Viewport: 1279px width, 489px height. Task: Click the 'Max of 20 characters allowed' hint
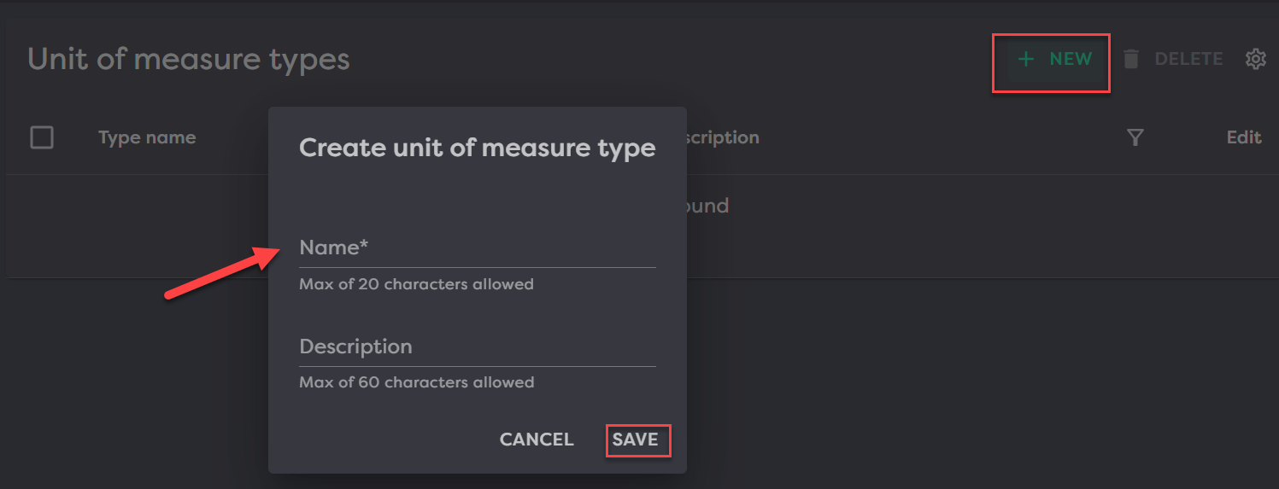pyautogui.click(x=416, y=284)
